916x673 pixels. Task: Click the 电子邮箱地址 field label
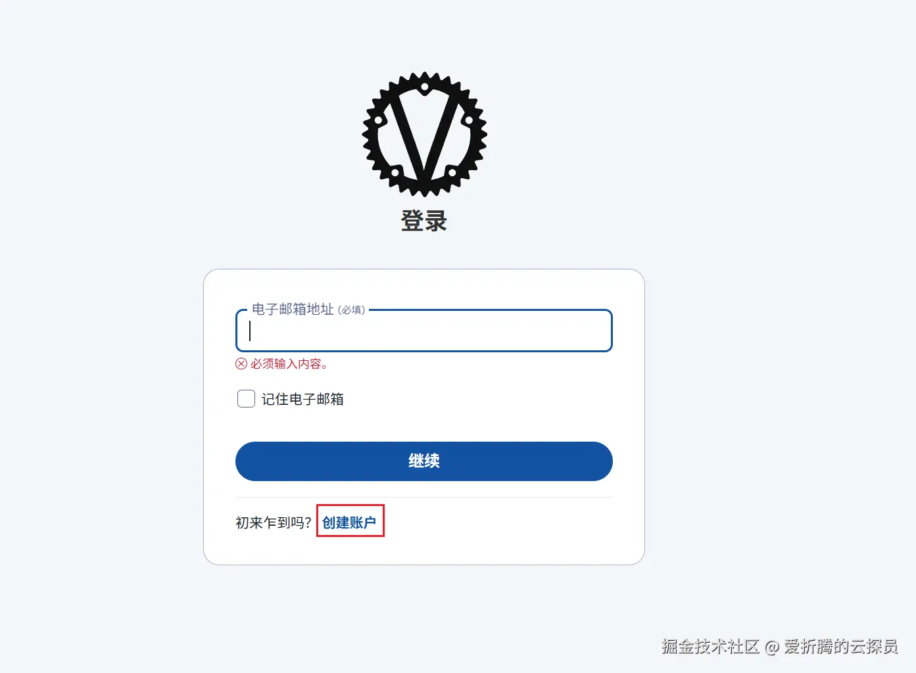[293, 310]
